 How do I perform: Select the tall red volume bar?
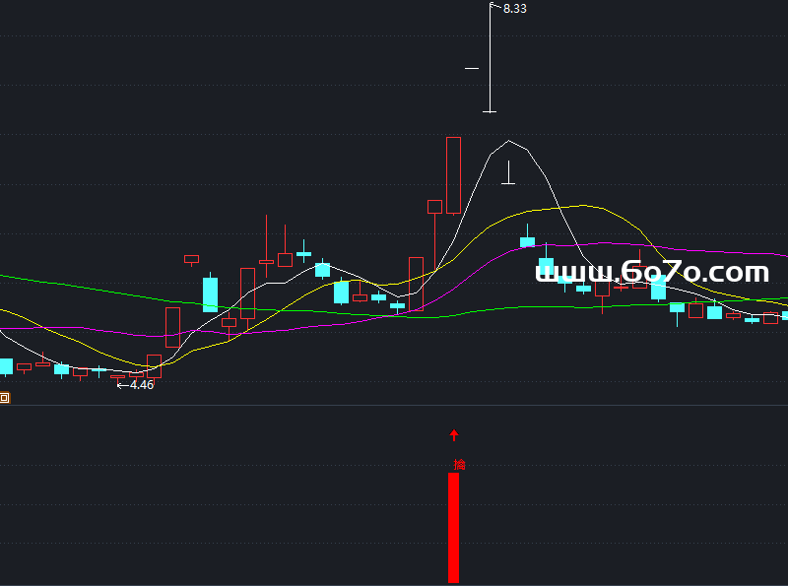click(x=453, y=527)
